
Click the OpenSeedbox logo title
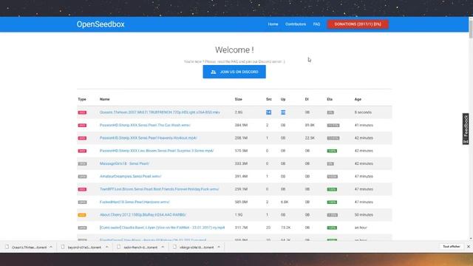click(x=101, y=24)
